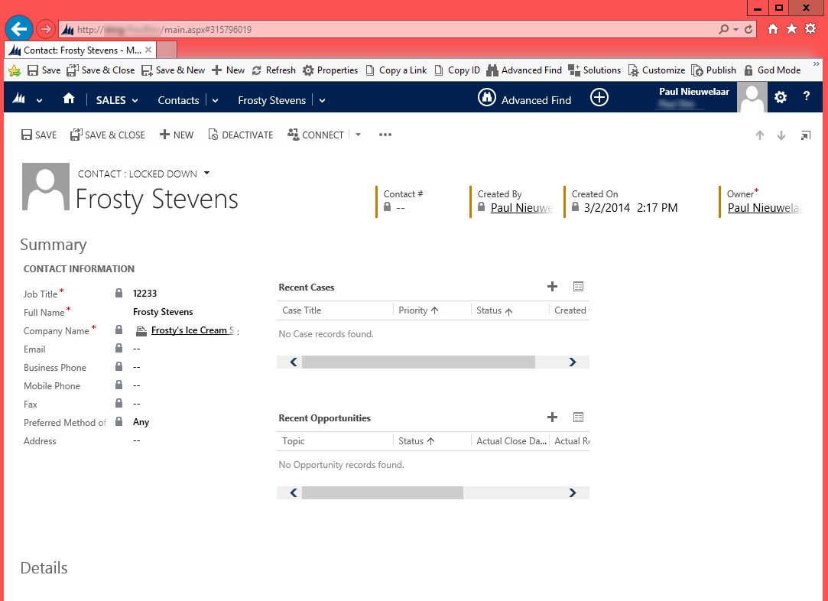This screenshot has width=828, height=601.
Task: Click the Save & Close command button
Action: (108, 135)
